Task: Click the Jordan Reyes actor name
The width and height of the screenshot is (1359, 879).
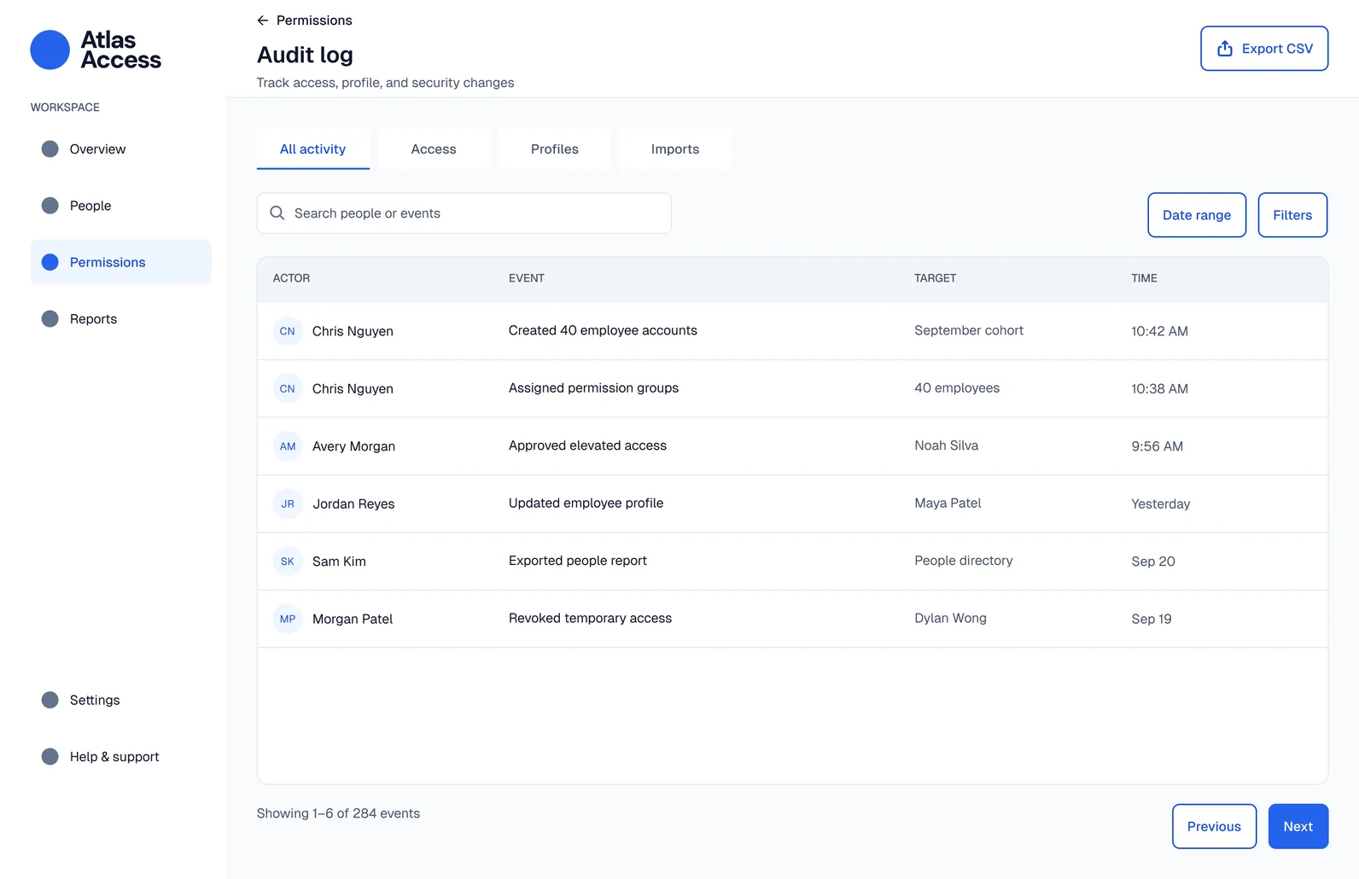Action: click(353, 504)
